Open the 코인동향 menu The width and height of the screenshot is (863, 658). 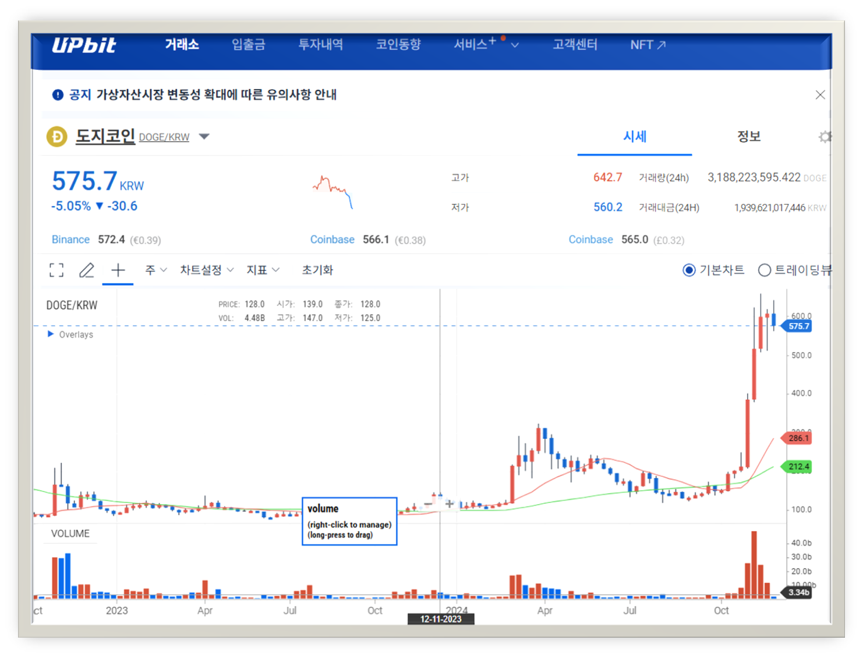tap(398, 44)
